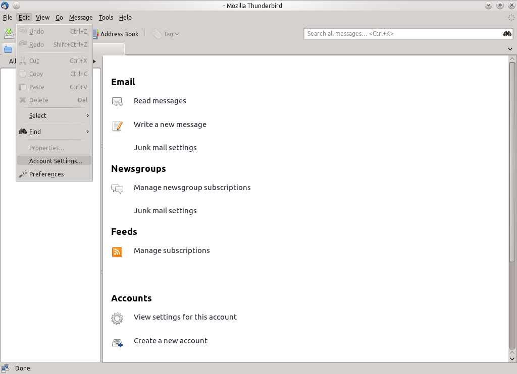Screen dimensions: 517x374
Task: Click the Email heading
Action: point(123,82)
